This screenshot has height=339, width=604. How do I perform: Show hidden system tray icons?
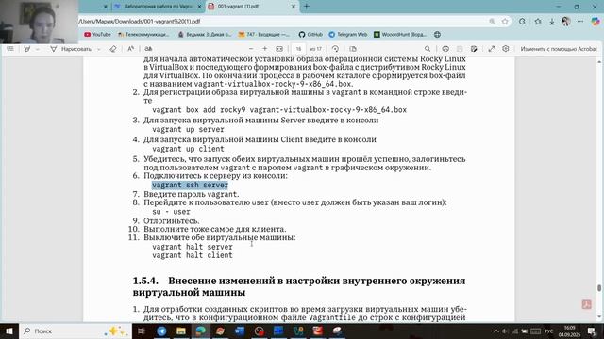[x=496, y=331]
